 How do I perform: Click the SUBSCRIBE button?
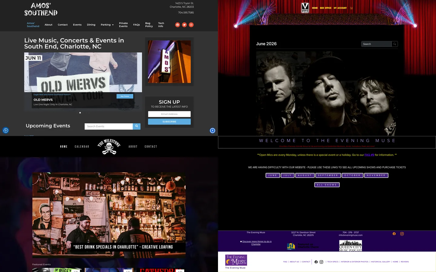click(169, 121)
